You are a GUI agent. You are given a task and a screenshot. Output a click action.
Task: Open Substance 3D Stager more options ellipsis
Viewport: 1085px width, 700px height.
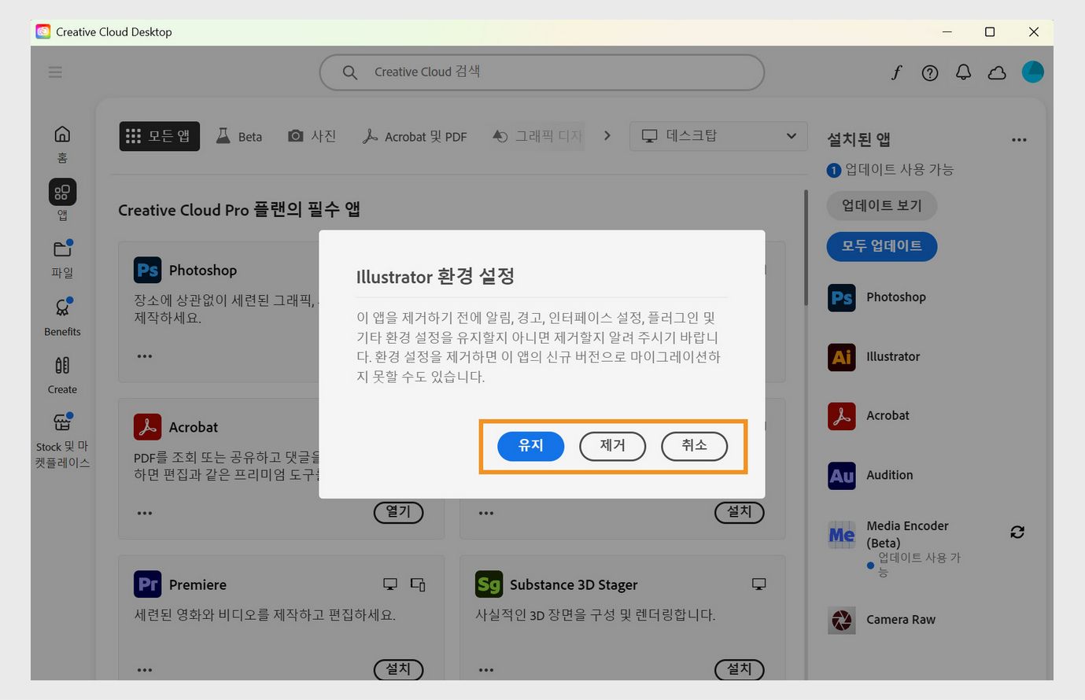486,671
